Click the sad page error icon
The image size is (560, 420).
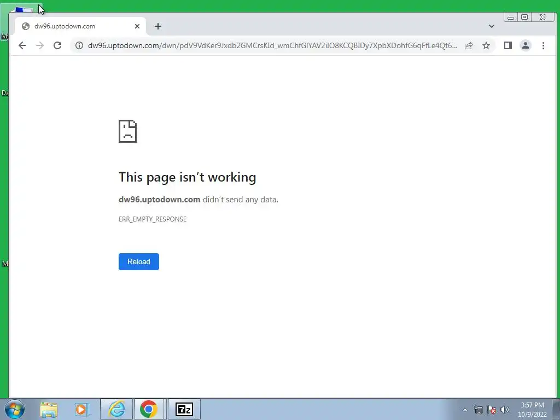coord(127,131)
